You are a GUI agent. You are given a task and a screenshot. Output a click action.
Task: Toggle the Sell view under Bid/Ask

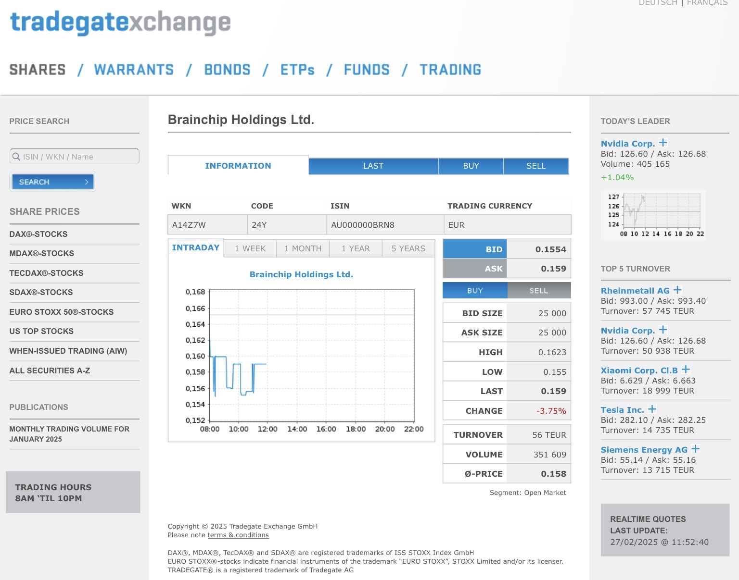[539, 291]
